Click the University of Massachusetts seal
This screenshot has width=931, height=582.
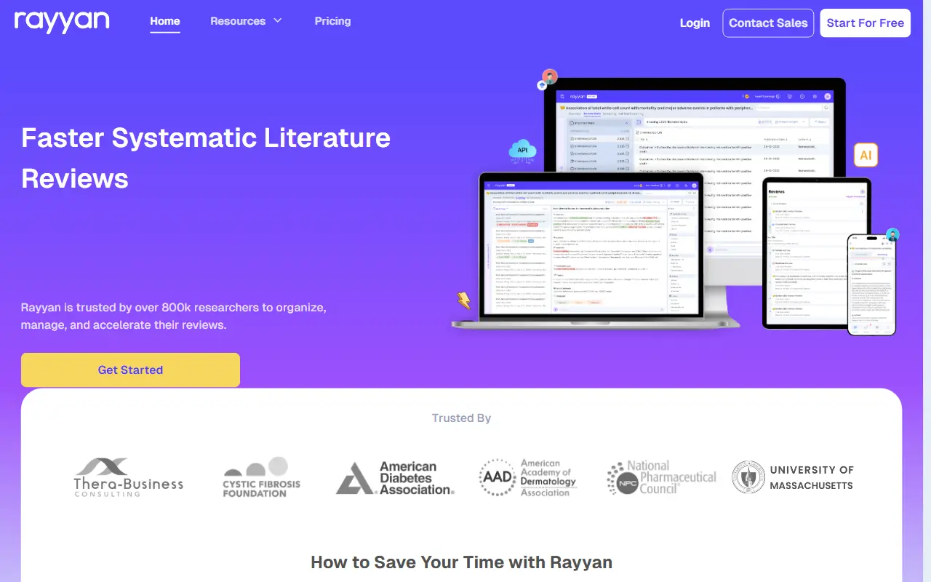pyautogui.click(x=747, y=477)
